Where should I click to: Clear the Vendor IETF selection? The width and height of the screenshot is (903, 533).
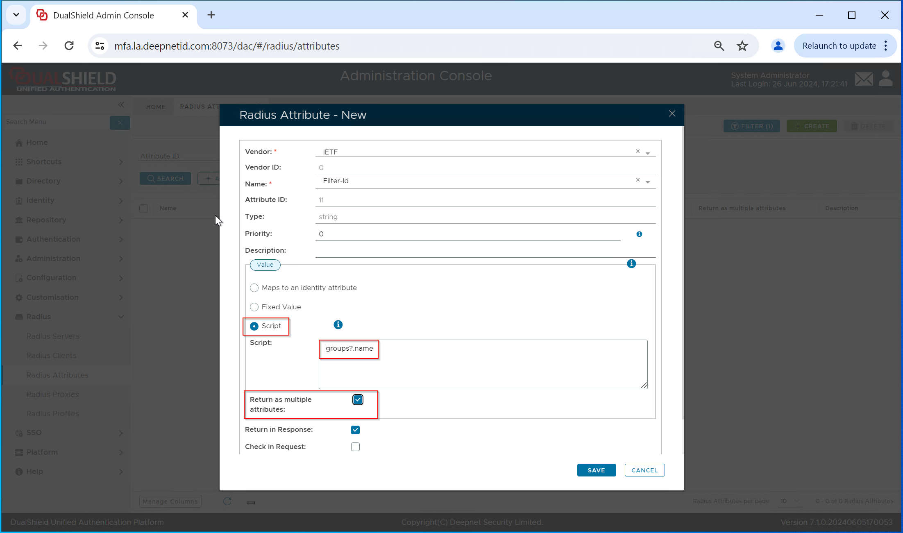(638, 151)
